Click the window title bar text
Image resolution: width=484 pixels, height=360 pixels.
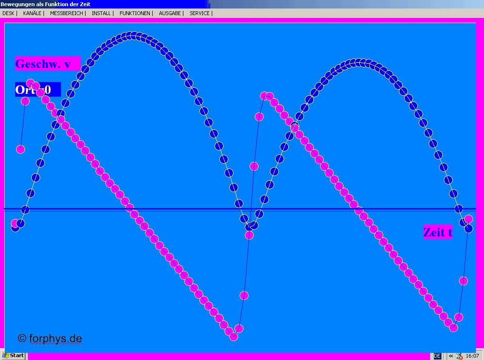tap(45, 4)
